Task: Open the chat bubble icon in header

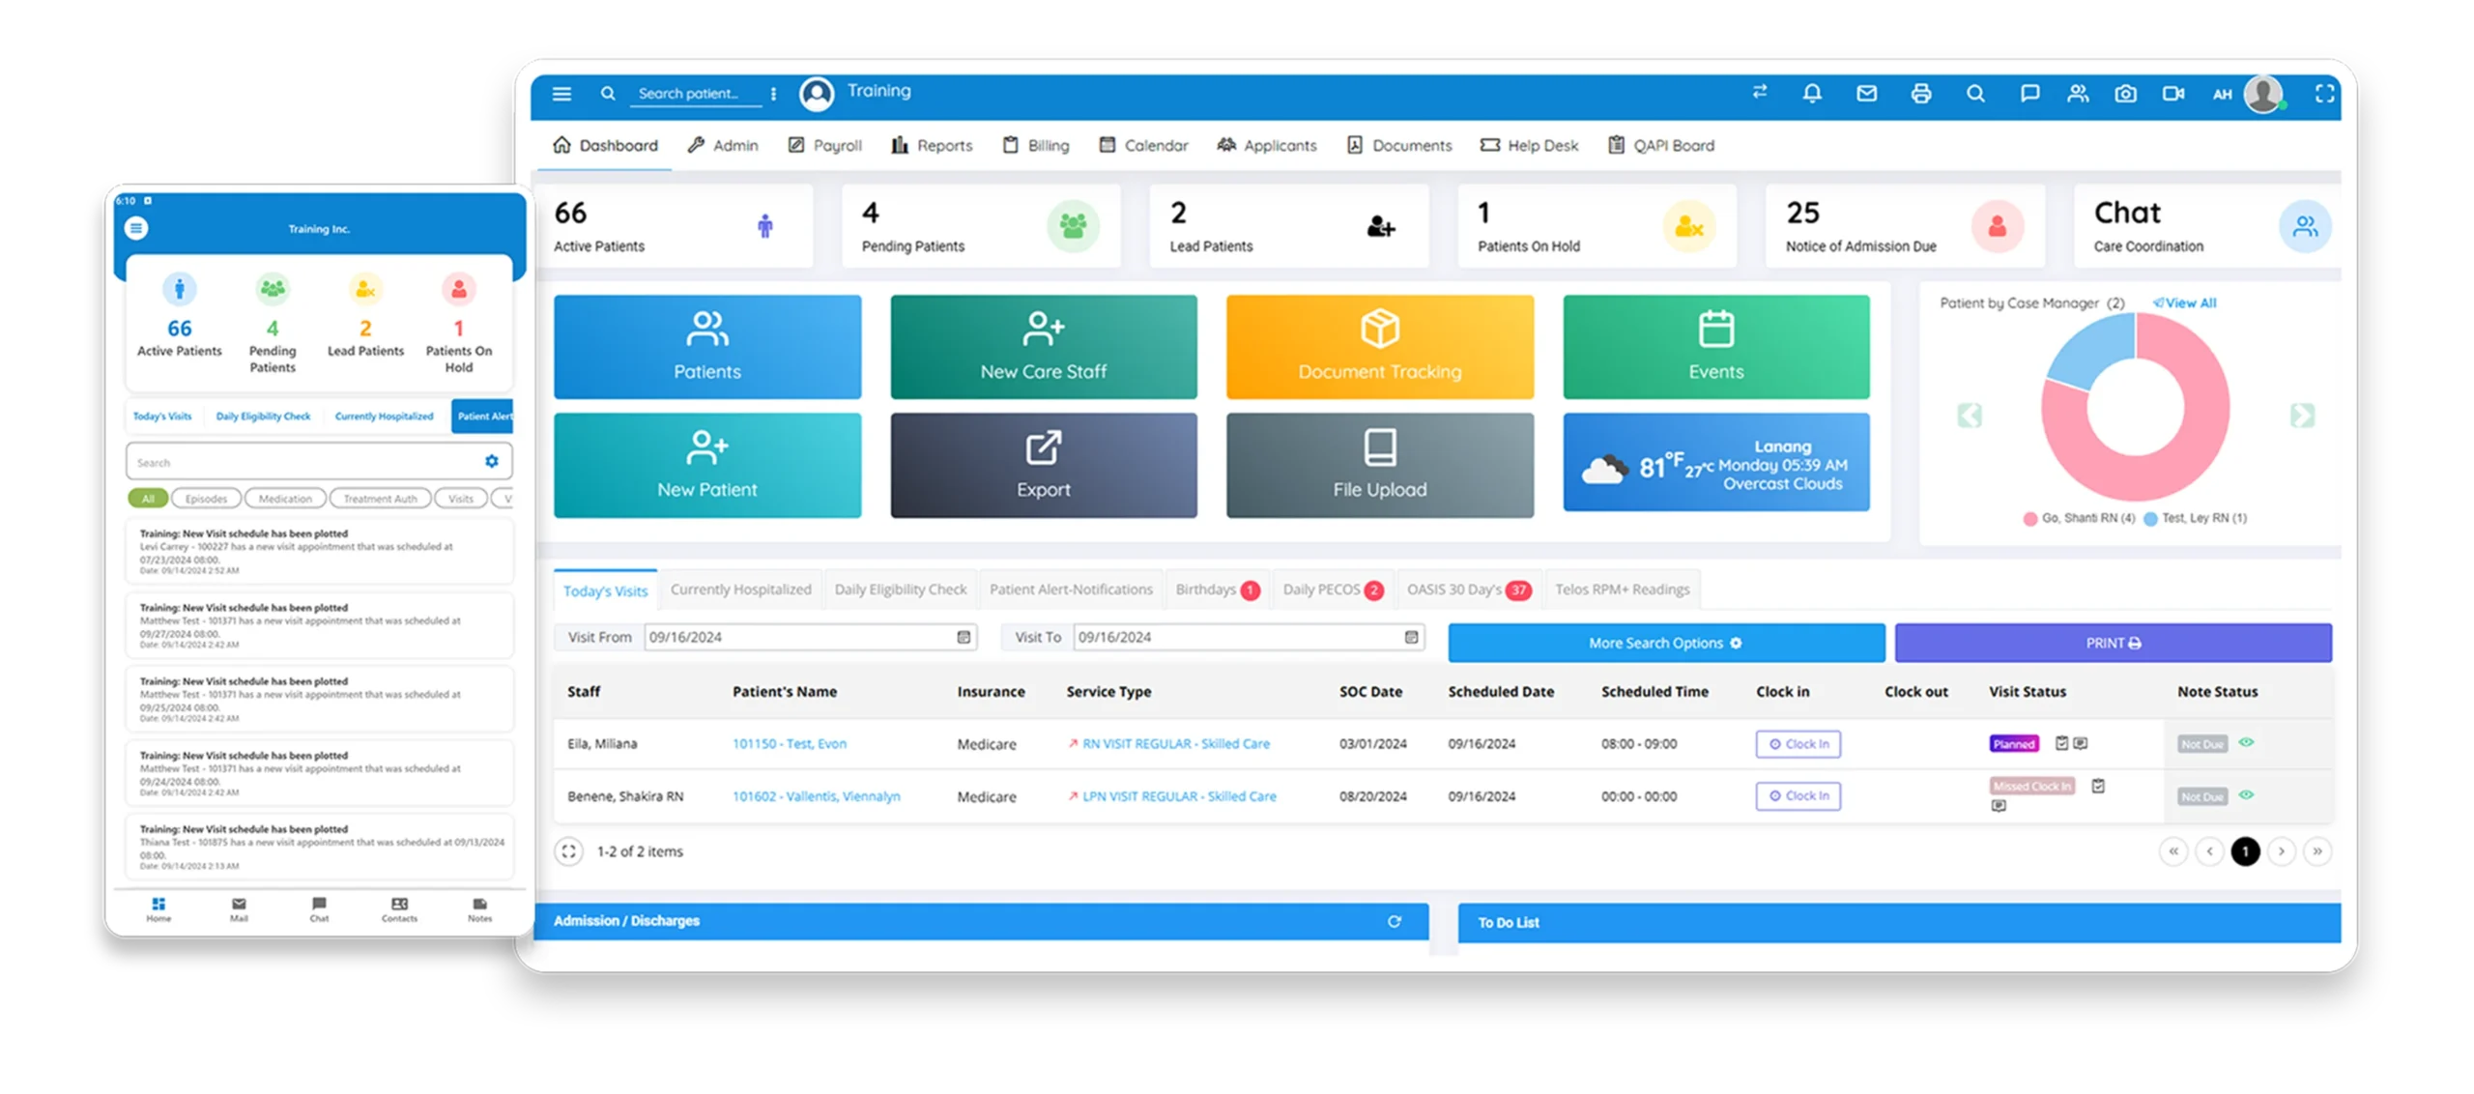Action: pos(2029,94)
